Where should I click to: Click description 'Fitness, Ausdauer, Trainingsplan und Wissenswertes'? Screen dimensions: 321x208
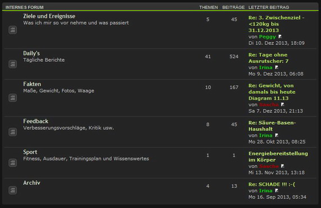click(x=86, y=159)
